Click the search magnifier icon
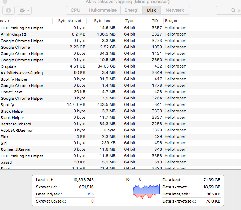Image resolution: width=241 pixels, height=210 pixels. (233, 10)
